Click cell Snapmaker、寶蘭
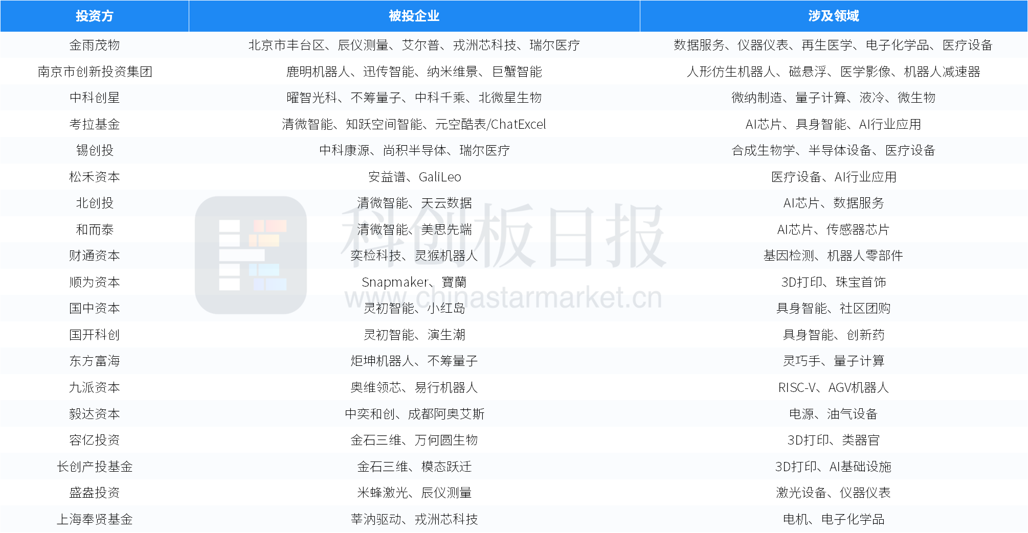 [414, 282]
